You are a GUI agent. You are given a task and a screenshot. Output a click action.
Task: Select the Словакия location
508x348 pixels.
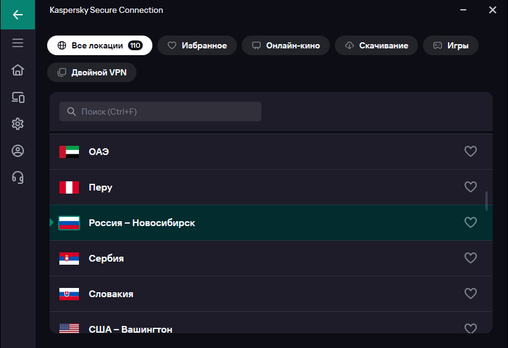pyautogui.click(x=271, y=294)
